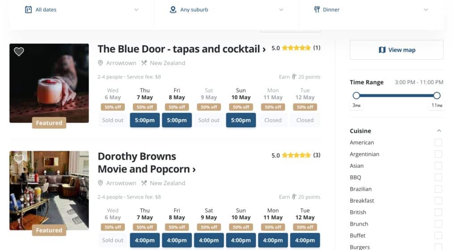Book Dorothy Browns Thu 7 May 4:00pm
Viewport: 458px width, 250px height.
coord(145,240)
